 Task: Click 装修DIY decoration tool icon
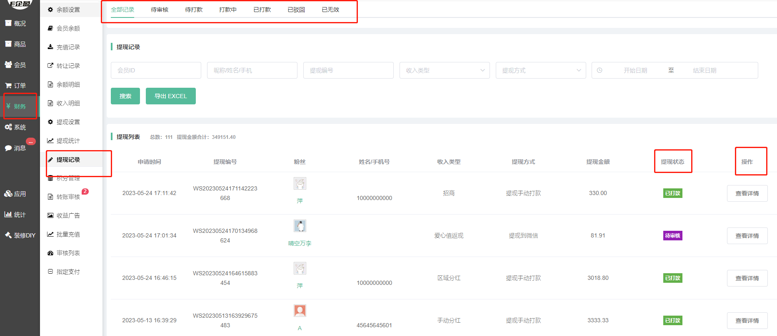[8, 235]
